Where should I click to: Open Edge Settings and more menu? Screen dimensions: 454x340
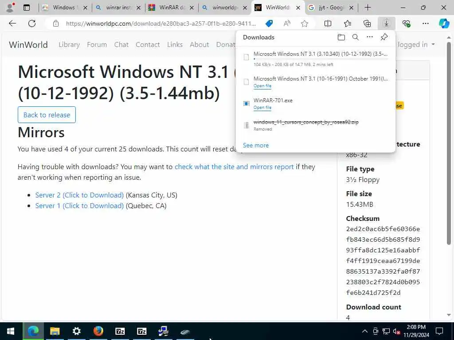tap(425, 23)
